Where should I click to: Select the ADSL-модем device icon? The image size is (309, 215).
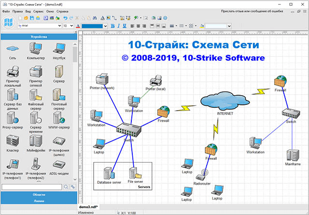(59, 164)
